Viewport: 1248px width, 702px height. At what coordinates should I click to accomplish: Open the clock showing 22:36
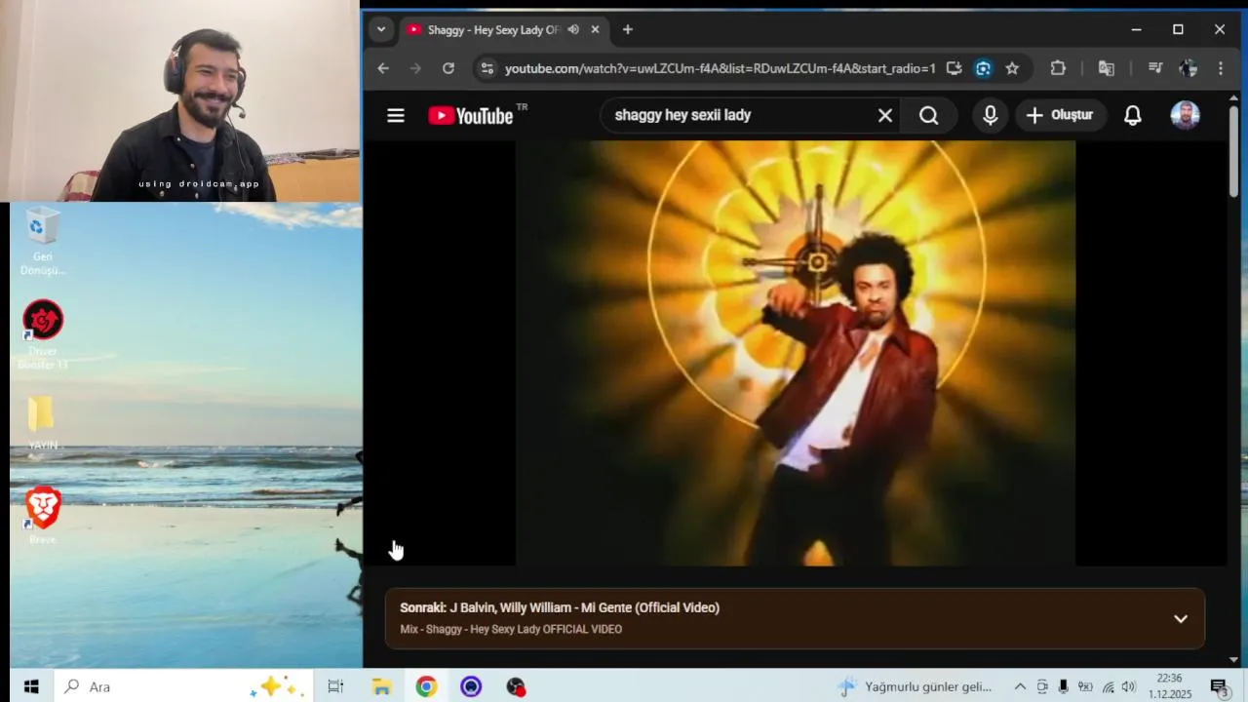pyautogui.click(x=1170, y=686)
